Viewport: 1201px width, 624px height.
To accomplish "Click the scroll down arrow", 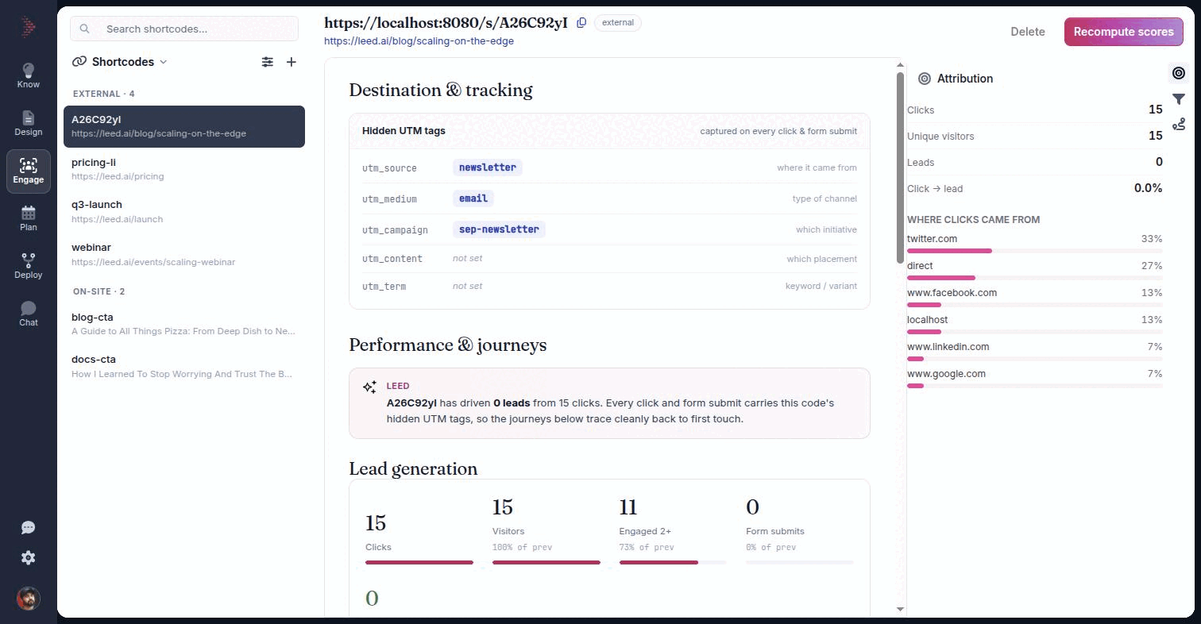I will click(x=900, y=609).
